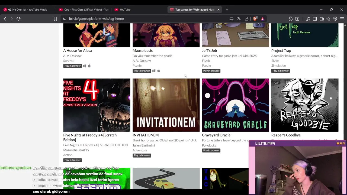Switch to the YouTube tab

coord(139,9)
